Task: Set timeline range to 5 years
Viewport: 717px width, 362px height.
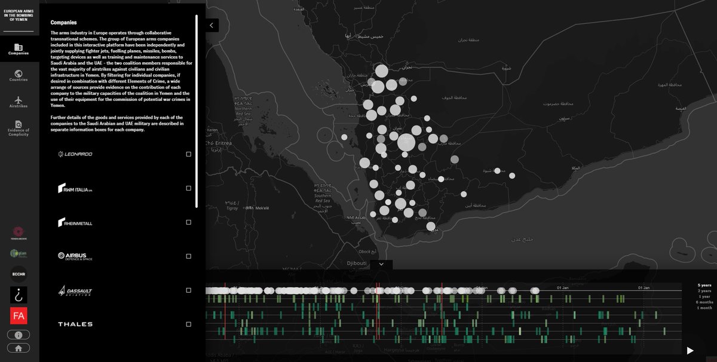Action: 704,286
